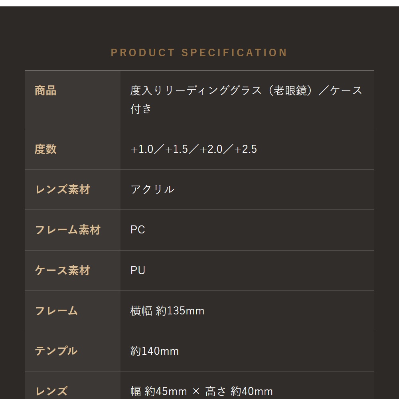Select the レンズ素材 row label

coord(62,190)
